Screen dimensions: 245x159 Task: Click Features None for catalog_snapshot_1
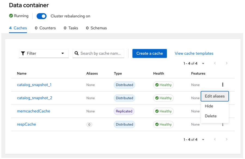pyautogui.click(x=195, y=85)
